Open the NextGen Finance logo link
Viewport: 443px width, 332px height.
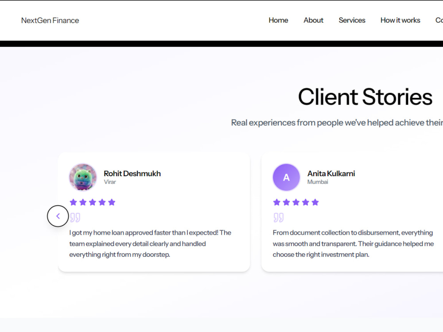pyautogui.click(x=50, y=20)
